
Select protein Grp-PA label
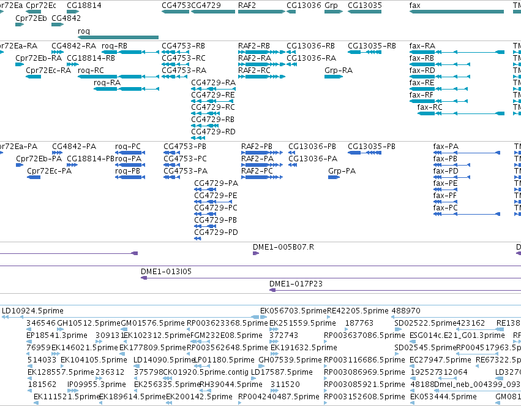(x=342, y=171)
